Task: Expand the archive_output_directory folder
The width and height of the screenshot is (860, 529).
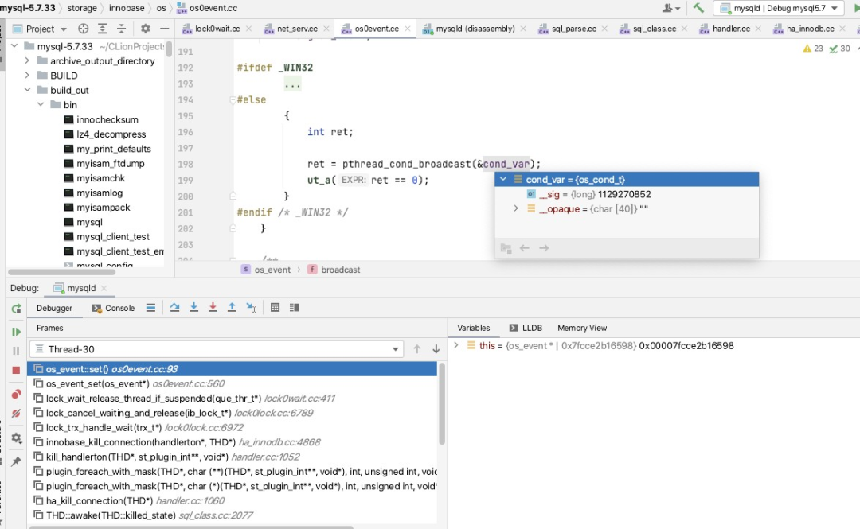Action: (x=27, y=60)
